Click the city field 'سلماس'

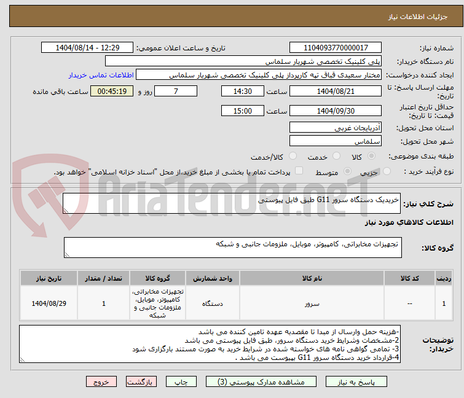[336, 141]
